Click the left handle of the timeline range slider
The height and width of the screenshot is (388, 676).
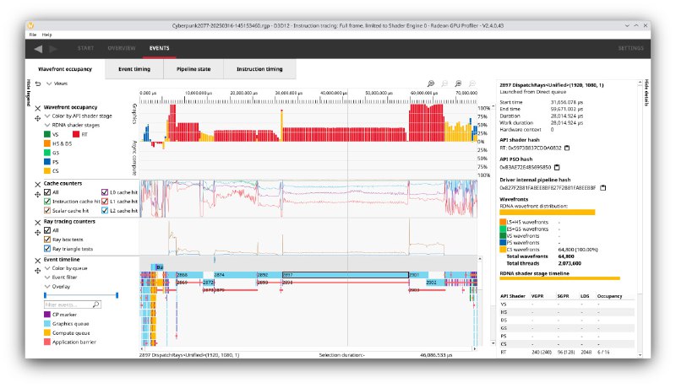point(45,295)
